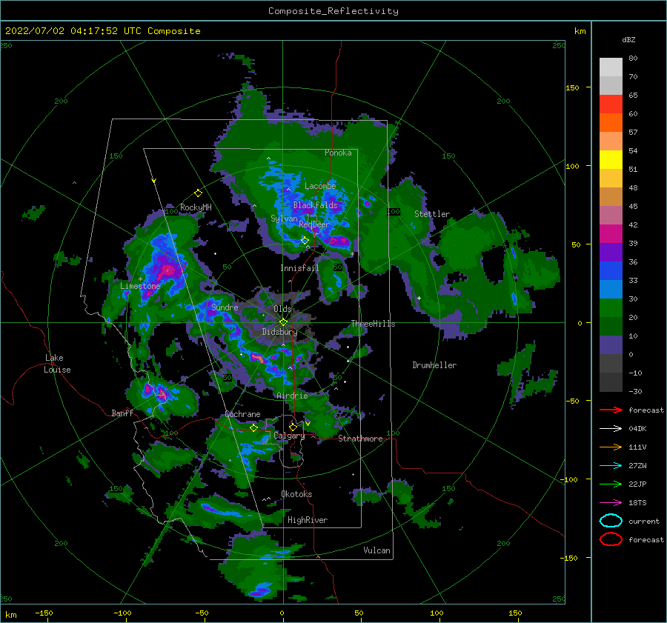
Task: Click the HighRiver city label
Action: point(308,520)
